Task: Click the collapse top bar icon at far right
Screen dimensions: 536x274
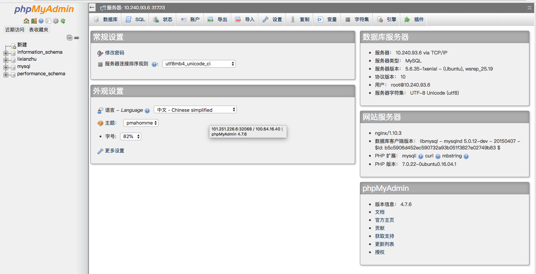Action: pos(529,8)
